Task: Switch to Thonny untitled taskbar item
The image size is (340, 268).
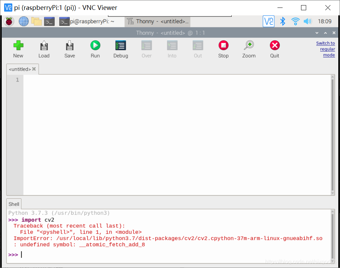Action: click(x=158, y=22)
